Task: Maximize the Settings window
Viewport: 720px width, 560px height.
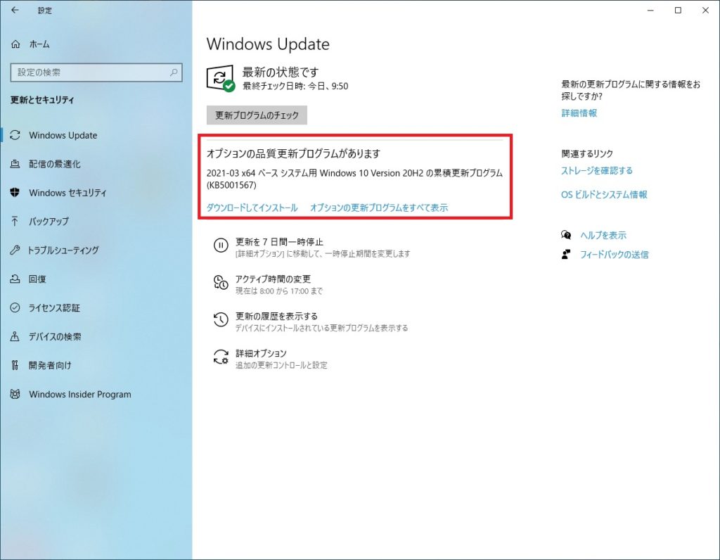Action: pyautogui.click(x=678, y=10)
